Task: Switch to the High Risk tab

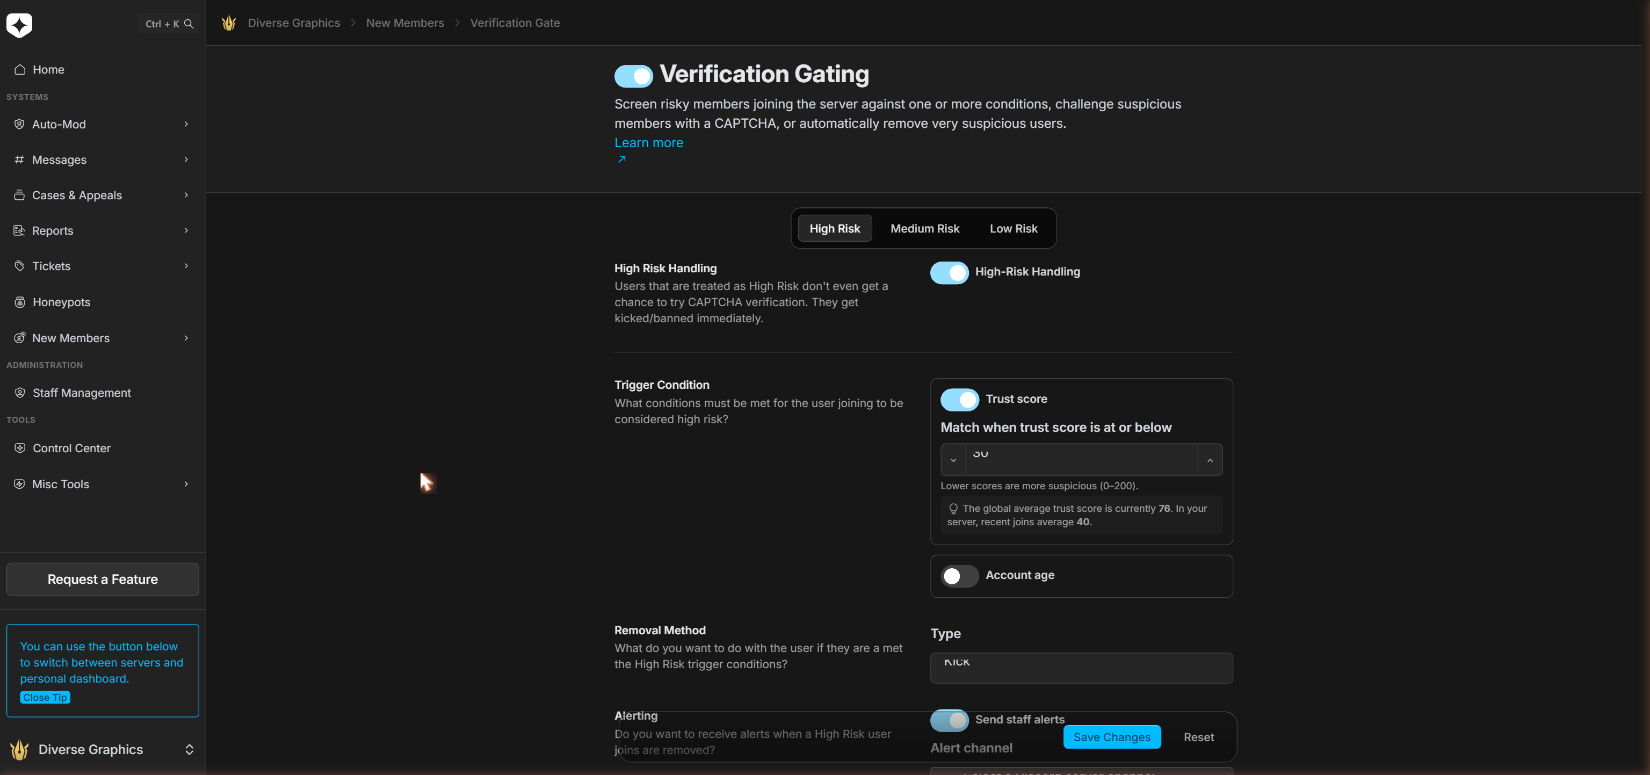Action: (x=835, y=229)
